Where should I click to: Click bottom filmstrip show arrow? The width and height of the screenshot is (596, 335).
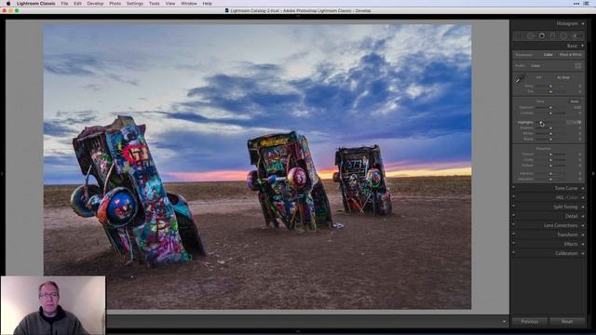click(298, 331)
